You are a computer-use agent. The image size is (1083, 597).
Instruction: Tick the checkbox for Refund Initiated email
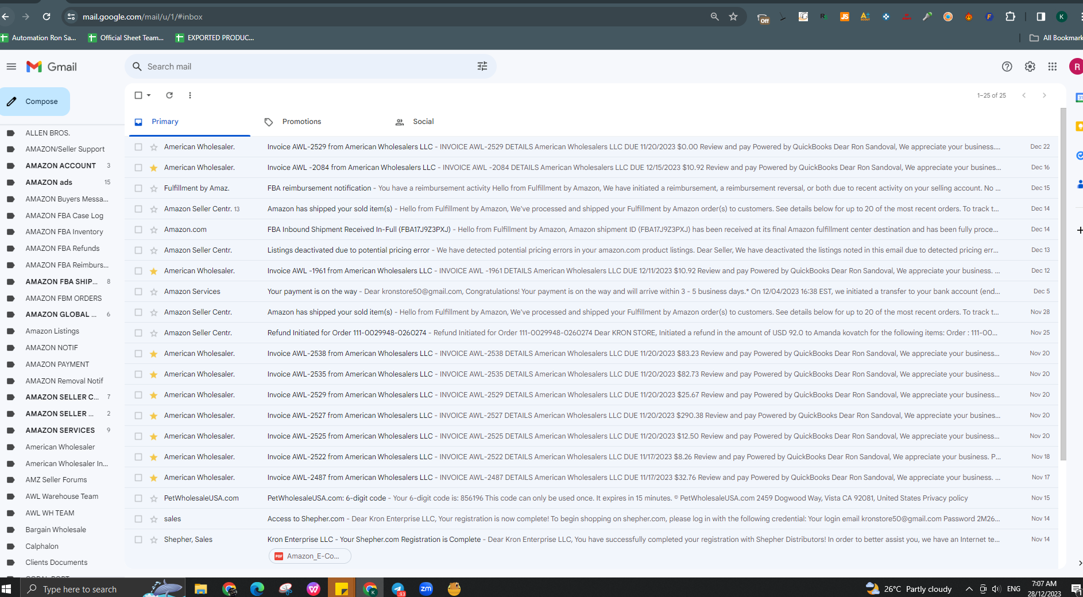pos(138,333)
